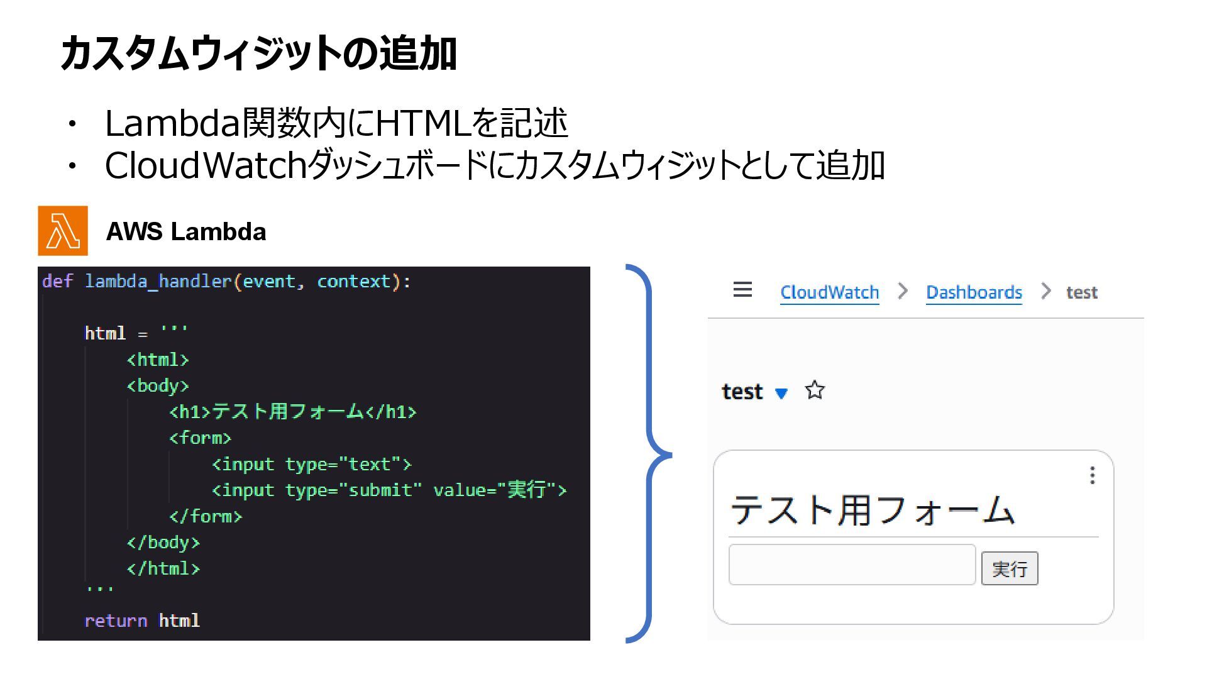Open the Dashboards breadcrumb link
This screenshot has width=1207, height=679.
pos(974,292)
